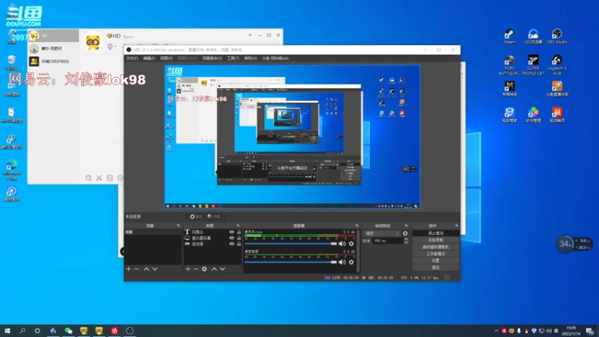Click the Exit button in OBS controls
Screen dimensions: 599x337
(436, 267)
